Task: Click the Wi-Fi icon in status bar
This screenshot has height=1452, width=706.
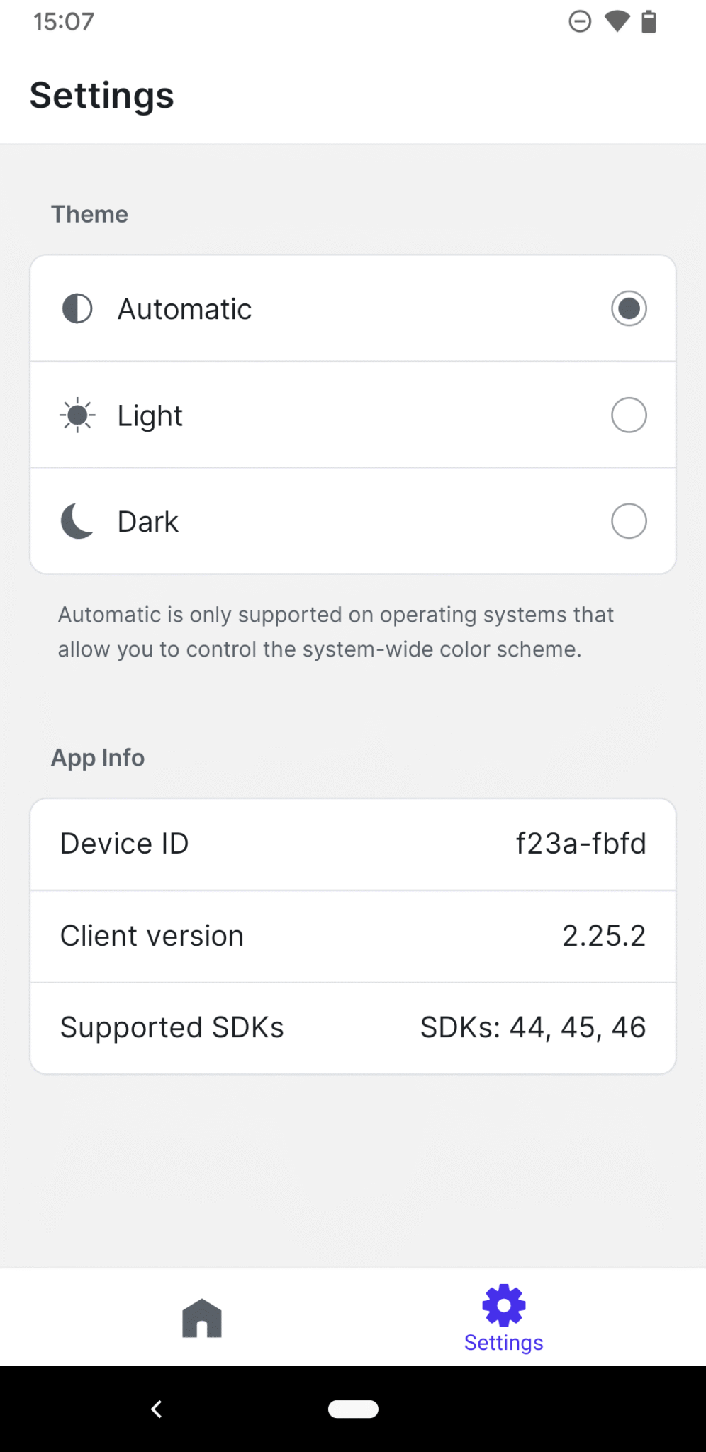Action: point(616,21)
